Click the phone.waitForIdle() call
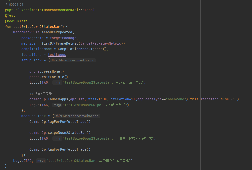The height and width of the screenshot is (170, 252). pos(49,77)
